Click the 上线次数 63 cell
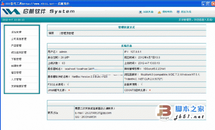 (x=85, y=63)
